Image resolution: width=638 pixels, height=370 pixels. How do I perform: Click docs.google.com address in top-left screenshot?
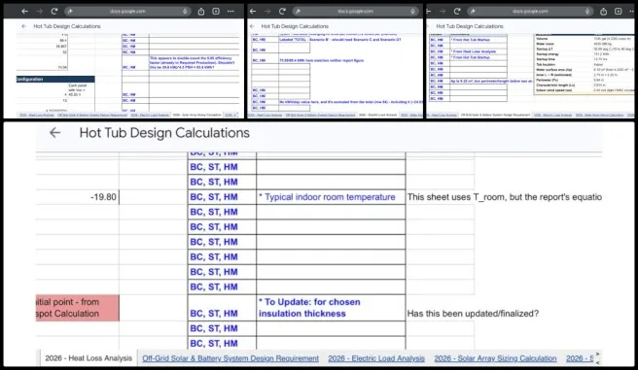coord(127,12)
